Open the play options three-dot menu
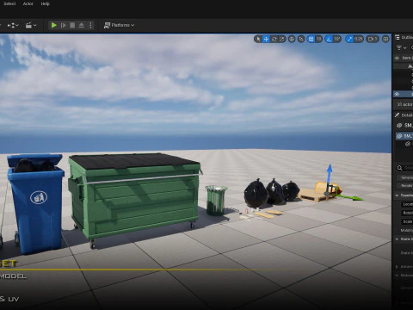413x310 pixels. [x=90, y=25]
